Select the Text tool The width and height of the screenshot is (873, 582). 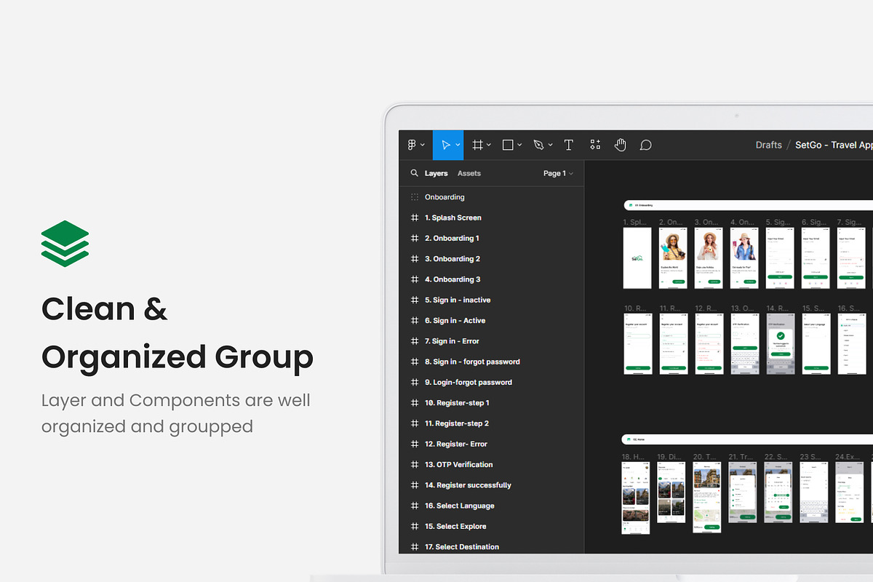(569, 145)
